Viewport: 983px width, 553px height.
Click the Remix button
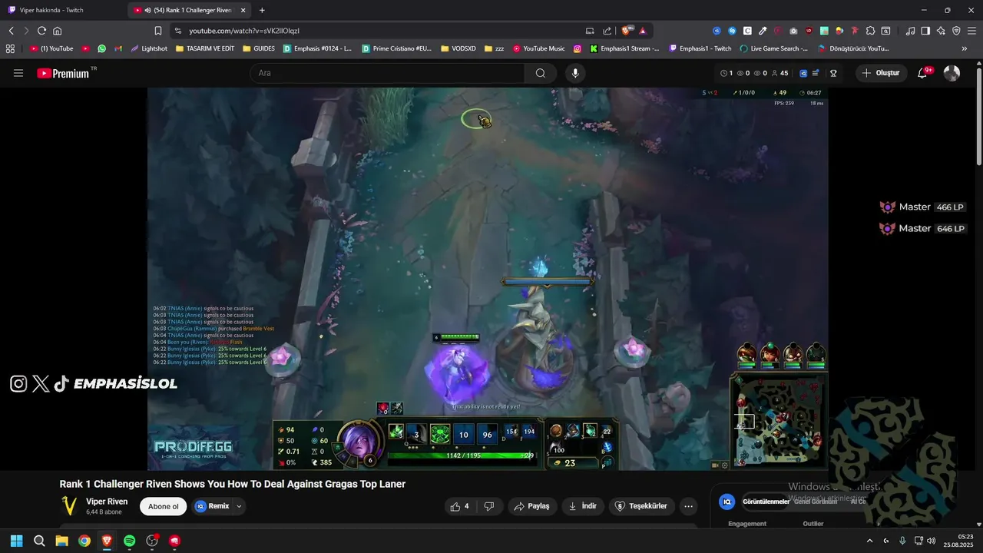(x=212, y=506)
